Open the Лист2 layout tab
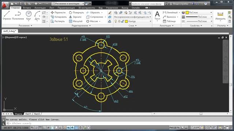This screenshot has height=131, width=234. click(37, 114)
